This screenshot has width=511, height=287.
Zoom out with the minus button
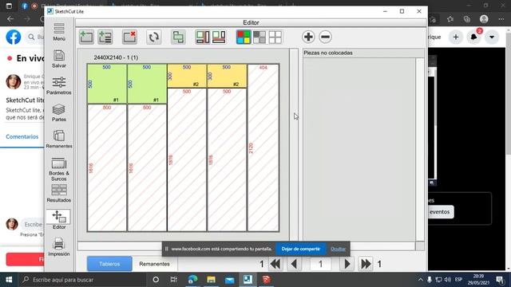(x=325, y=37)
